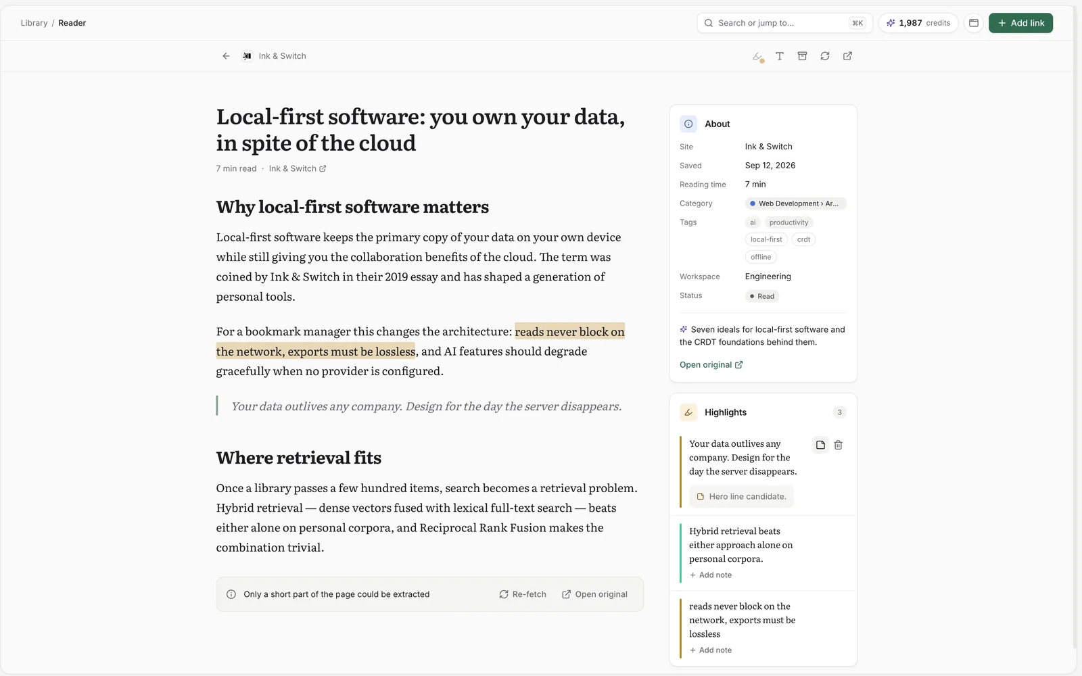Click the window icon next to credits
The image size is (1082, 676).
[x=974, y=23]
